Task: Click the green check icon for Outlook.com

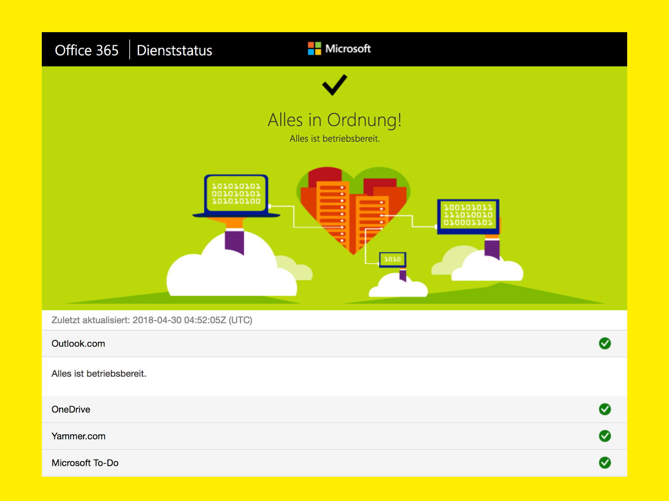Action: point(605,344)
